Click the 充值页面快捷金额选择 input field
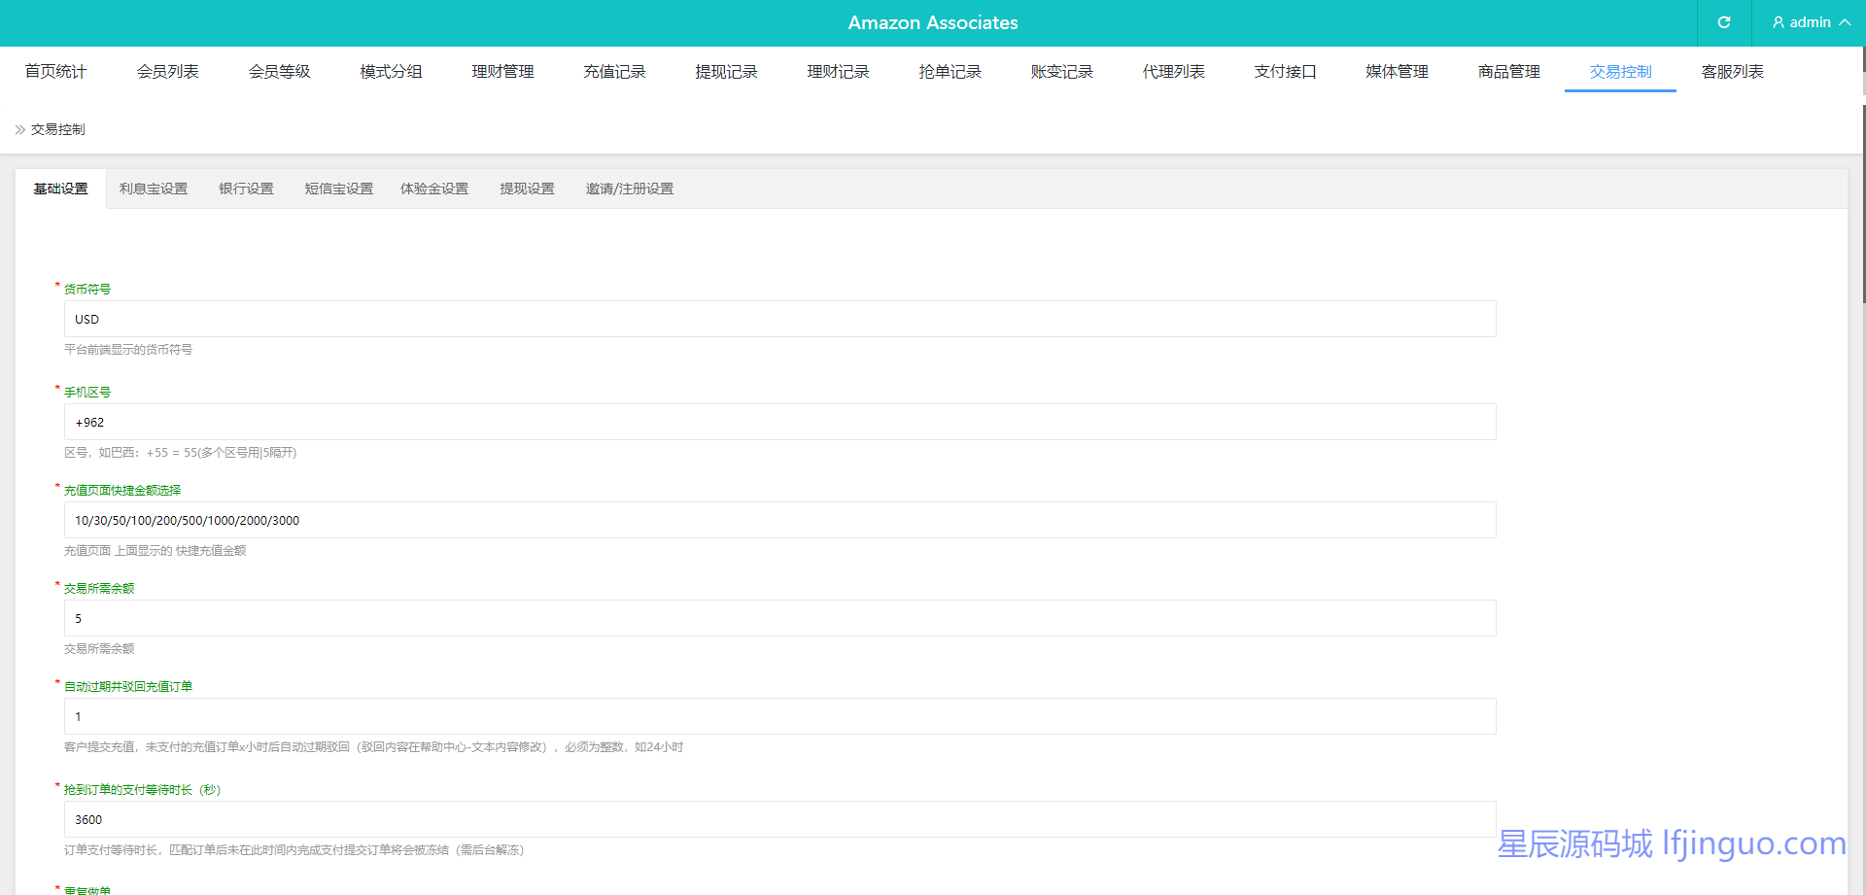 tap(779, 520)
